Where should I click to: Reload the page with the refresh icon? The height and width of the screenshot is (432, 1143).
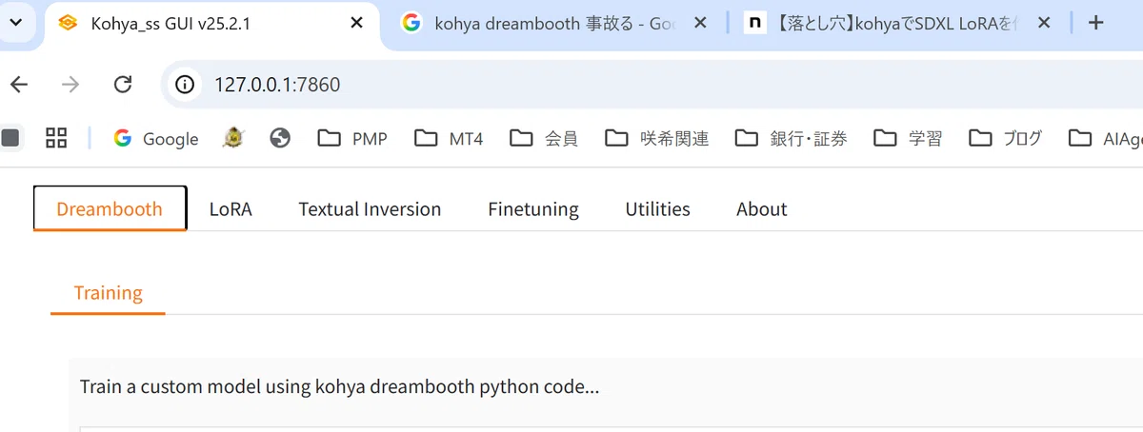point(122,85)
